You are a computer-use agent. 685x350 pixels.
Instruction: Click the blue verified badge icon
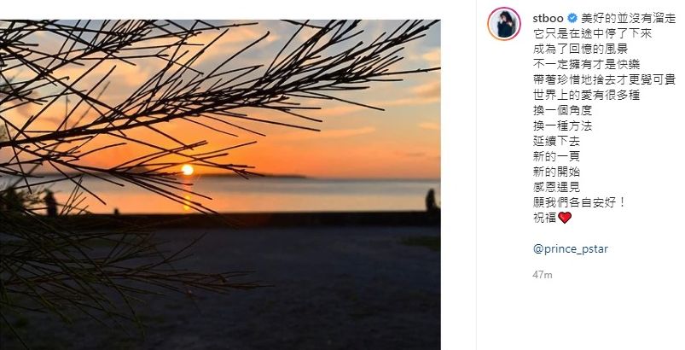tap(572, 19)
